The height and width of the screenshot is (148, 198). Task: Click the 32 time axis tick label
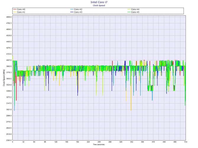coord(23,142)
